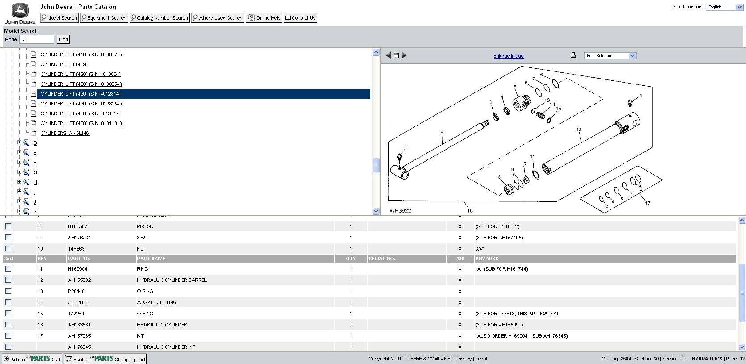Open Where Used Search

(x=217, y=18)
